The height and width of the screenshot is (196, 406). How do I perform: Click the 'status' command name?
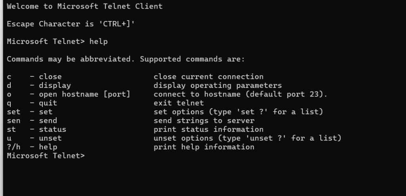coord(53,129)
